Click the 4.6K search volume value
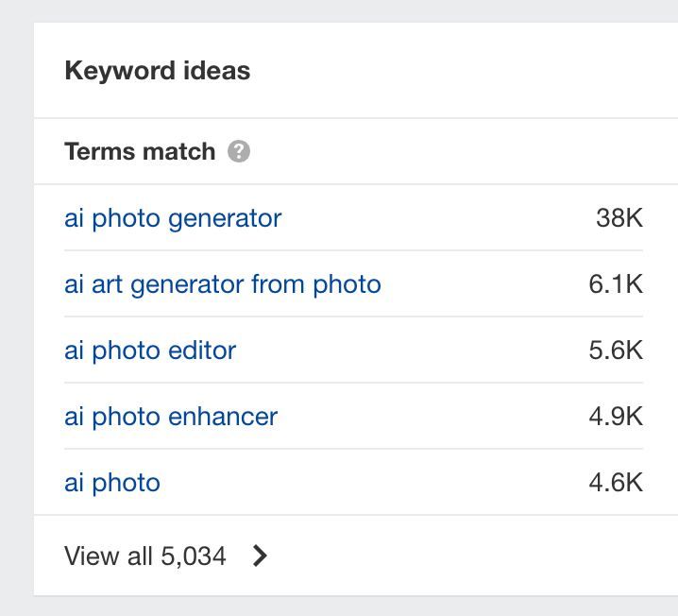The width and height of the screenshot is (678, 616). click(x=615, y=483)
